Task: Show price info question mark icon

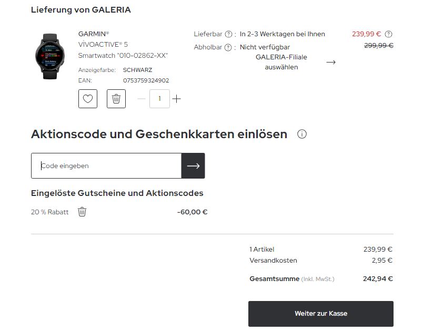Action: coord(389,34)
